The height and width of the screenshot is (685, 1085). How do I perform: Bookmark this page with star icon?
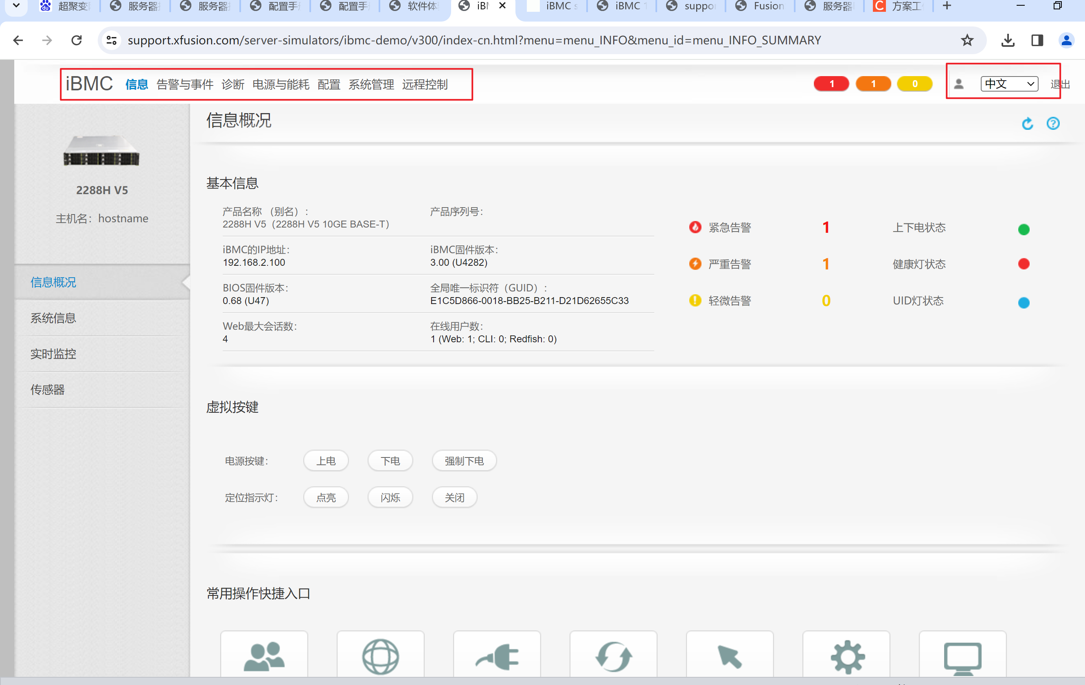tap(967, 41)
